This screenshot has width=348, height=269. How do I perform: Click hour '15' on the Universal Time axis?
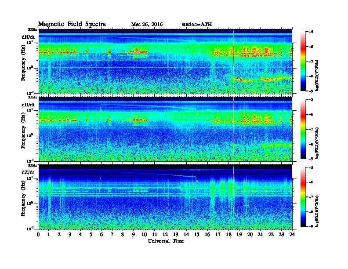(197, 235)
